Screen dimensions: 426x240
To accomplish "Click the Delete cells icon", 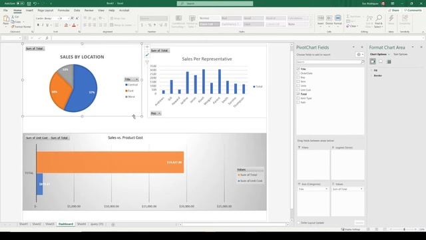I will (x=329, y=19).
